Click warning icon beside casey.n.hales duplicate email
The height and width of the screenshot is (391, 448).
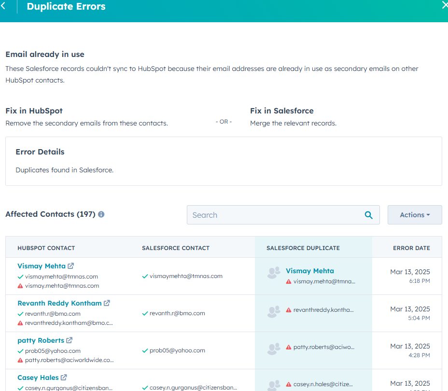tap(289, 384)
